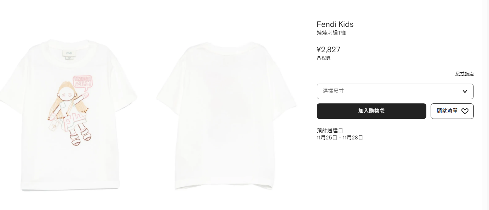Screen dimensions: 489x210
Task: Click the 含稅價 tax-included label
Action: point(323,58)
